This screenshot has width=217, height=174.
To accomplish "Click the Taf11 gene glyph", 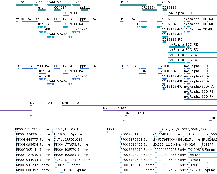I will pyautogui.click(x=36, y=5).
